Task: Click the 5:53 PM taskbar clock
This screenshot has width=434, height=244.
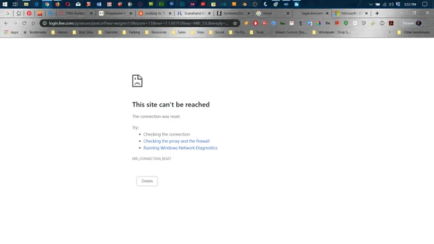Action: 410,4
